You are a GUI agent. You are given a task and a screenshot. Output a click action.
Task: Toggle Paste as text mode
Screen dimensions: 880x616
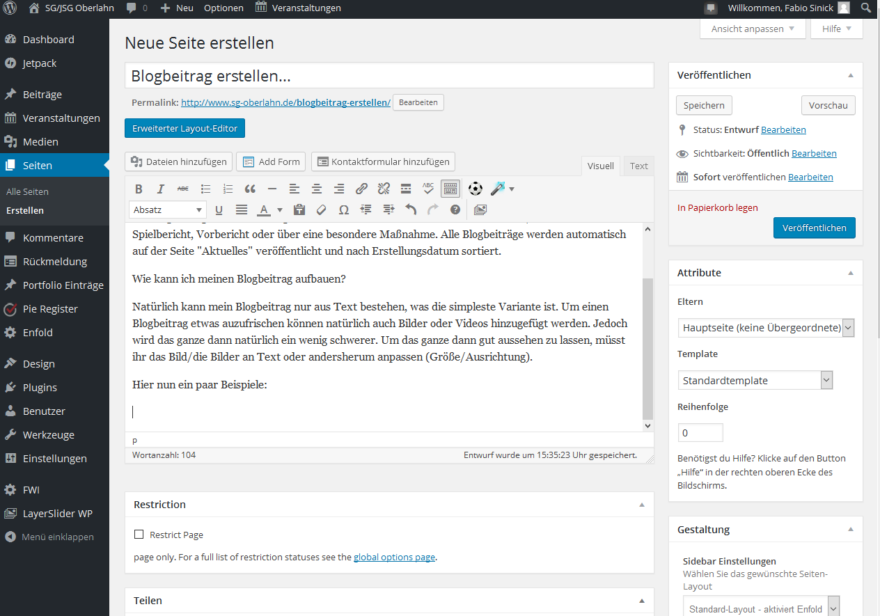point(299,210)
